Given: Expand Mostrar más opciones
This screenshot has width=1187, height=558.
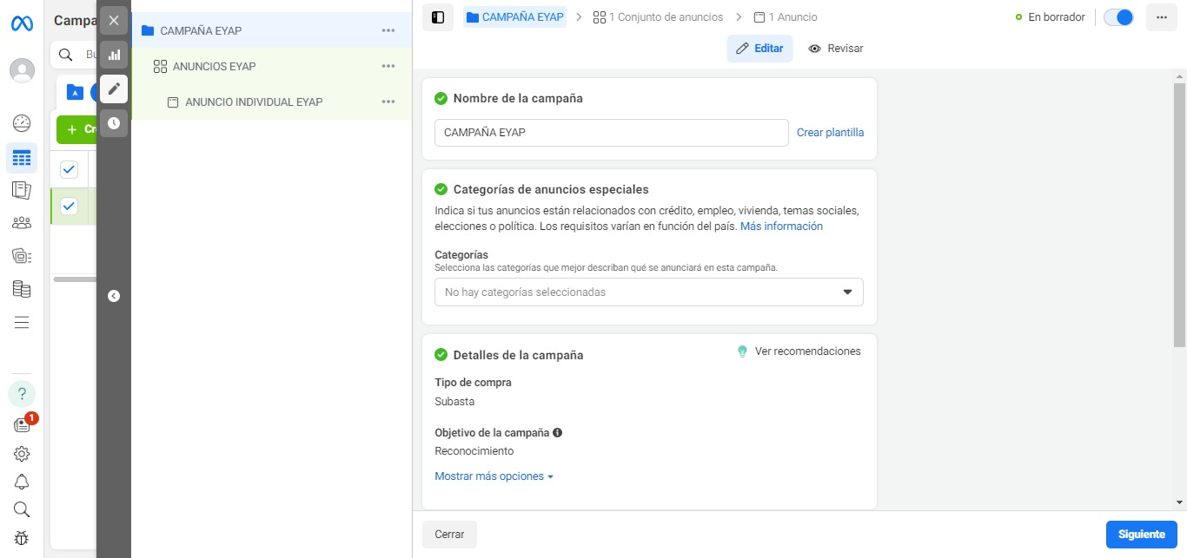Looking at the screenshot, I should 494,476.
